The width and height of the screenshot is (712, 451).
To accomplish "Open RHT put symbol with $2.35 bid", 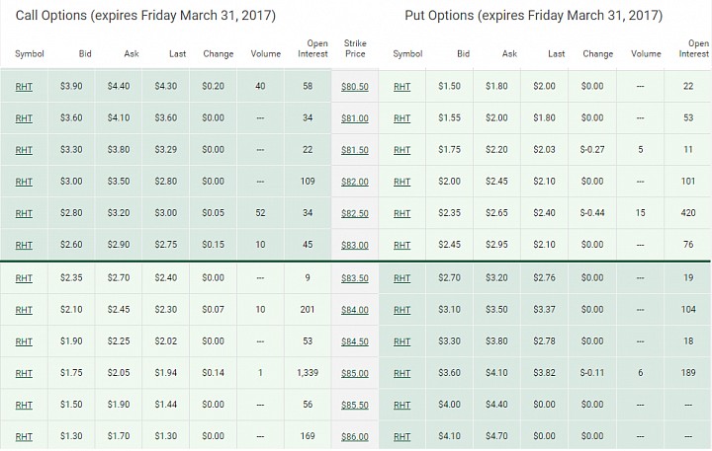I will pyautogui.click(x=401, y=213).
